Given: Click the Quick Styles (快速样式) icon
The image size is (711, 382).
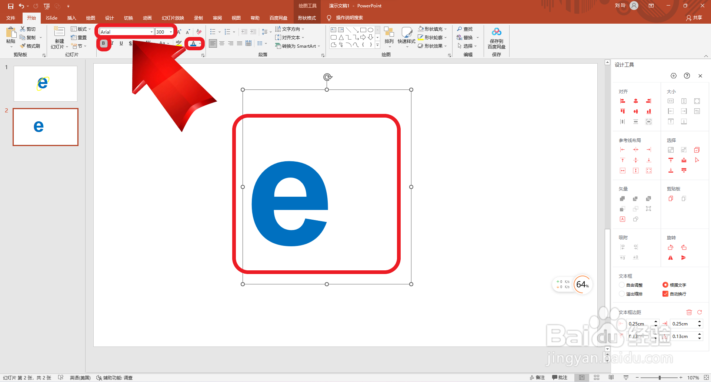Looking at the screenshot, I should (x=407, y=32).
